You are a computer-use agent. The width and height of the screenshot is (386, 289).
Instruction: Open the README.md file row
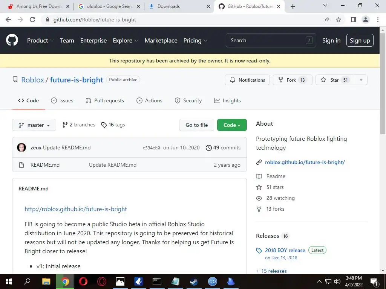point(130,165)
